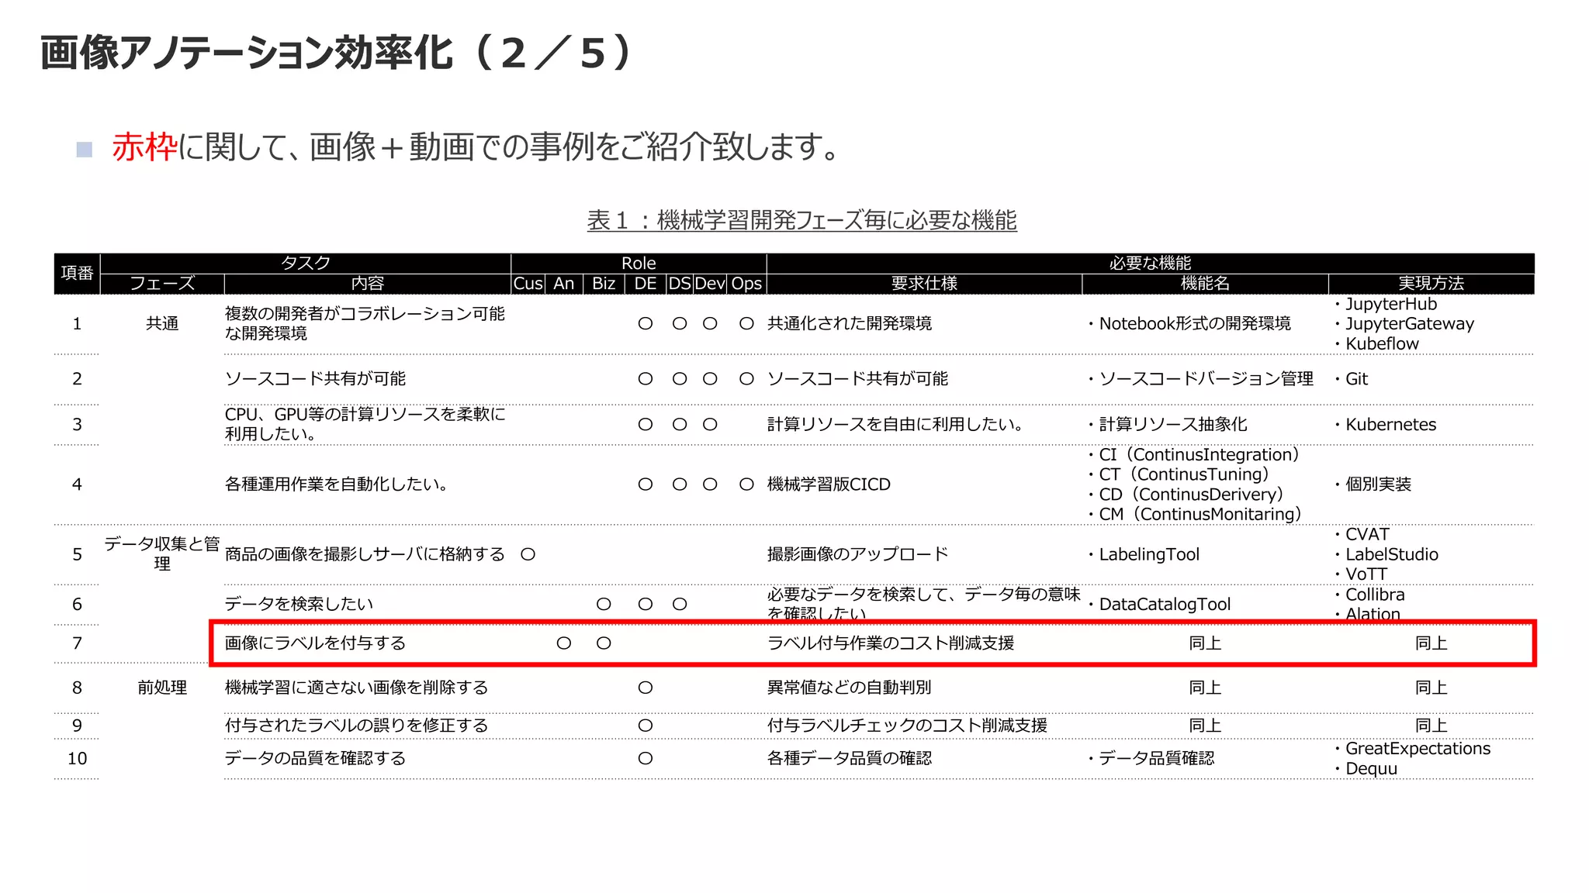Click the Cus column header
This screenshot has height=893, width=1589.
[528, 283]
